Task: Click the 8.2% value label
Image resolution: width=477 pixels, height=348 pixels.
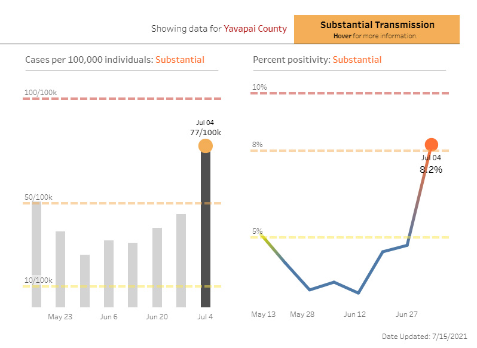Action: (431, 170)
